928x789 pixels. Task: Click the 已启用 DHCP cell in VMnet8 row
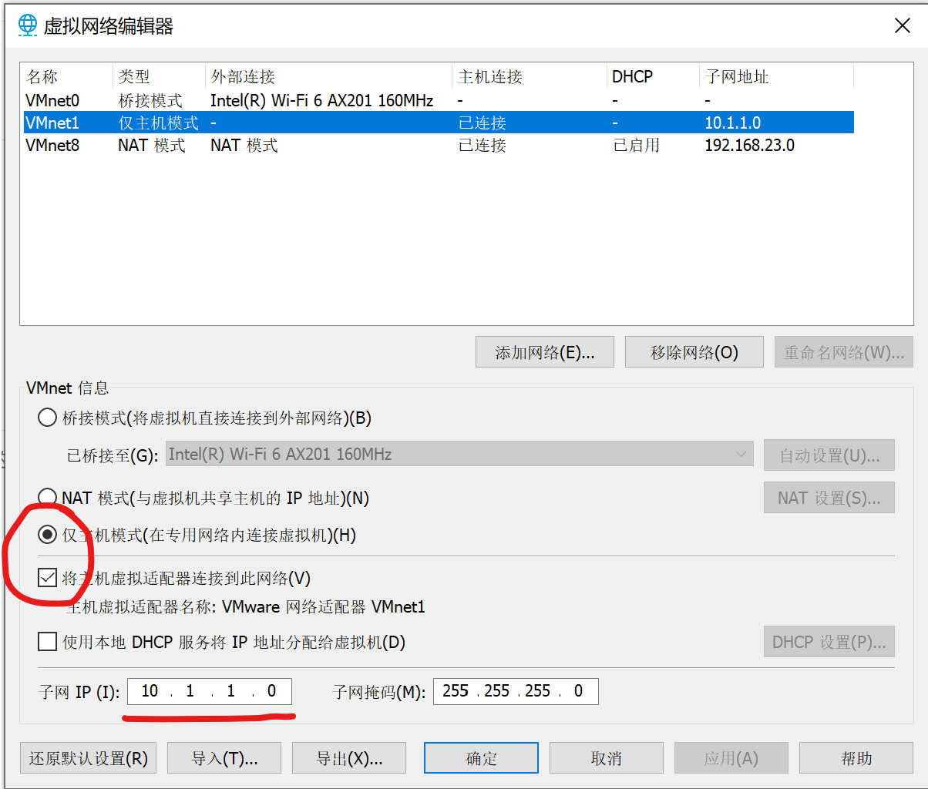(x=636, y=146)
